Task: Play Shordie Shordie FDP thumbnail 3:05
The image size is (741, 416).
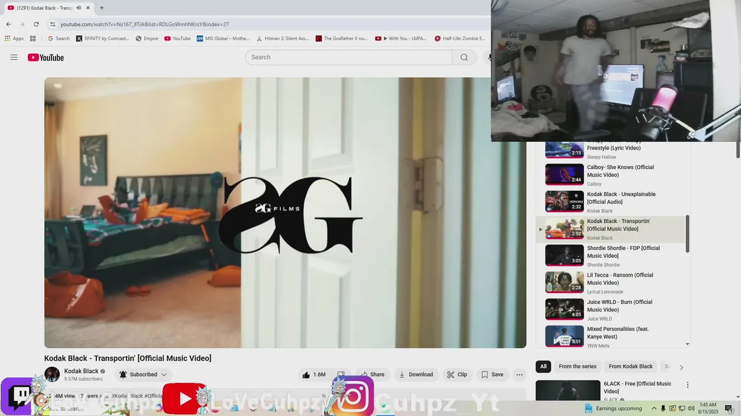Action: coord(564,255)
